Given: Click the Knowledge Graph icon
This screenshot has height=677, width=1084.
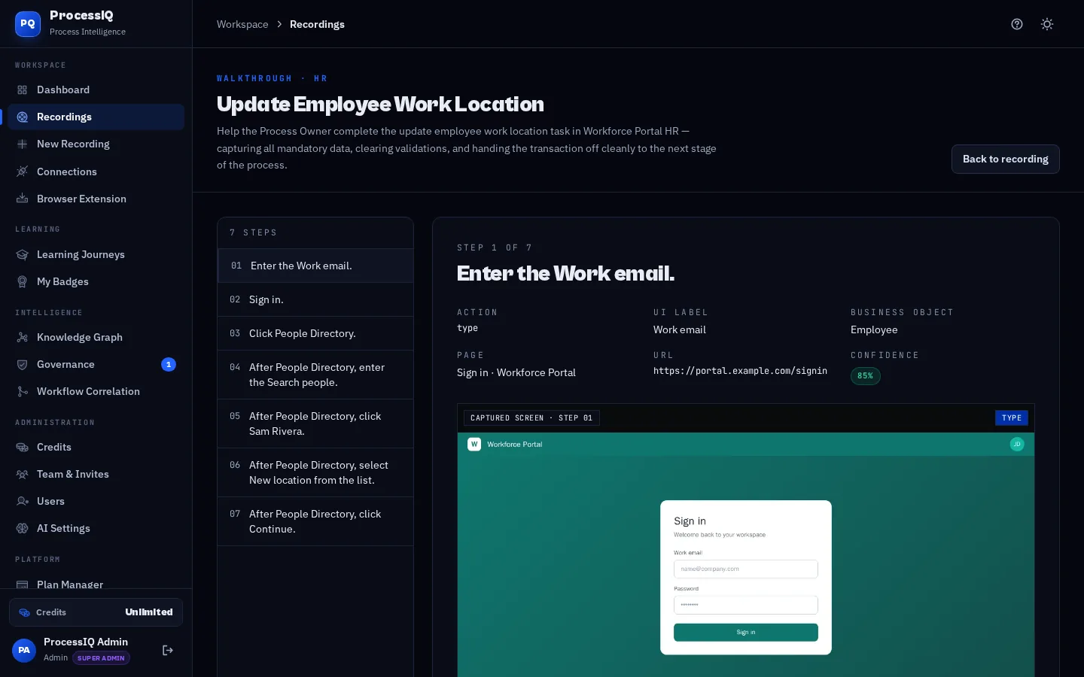Looking at the screenshot, I should [x=23, y=337].
